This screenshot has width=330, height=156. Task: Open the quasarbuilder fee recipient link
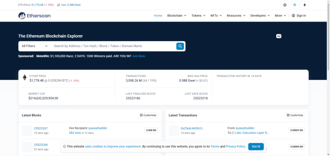98,128
